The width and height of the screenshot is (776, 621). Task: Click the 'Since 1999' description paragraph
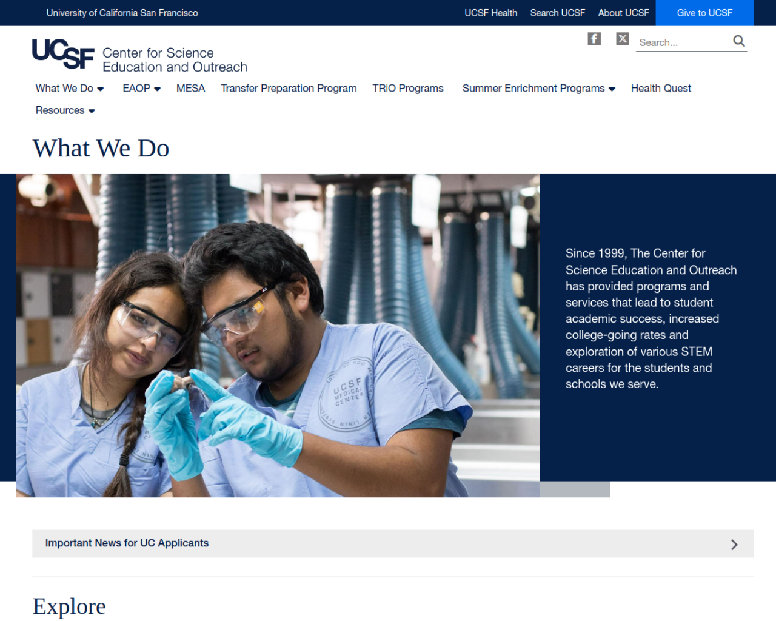pos(651,318)
